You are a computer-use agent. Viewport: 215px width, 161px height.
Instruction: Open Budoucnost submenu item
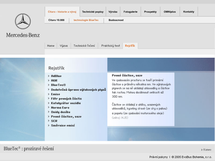[116, 20]
